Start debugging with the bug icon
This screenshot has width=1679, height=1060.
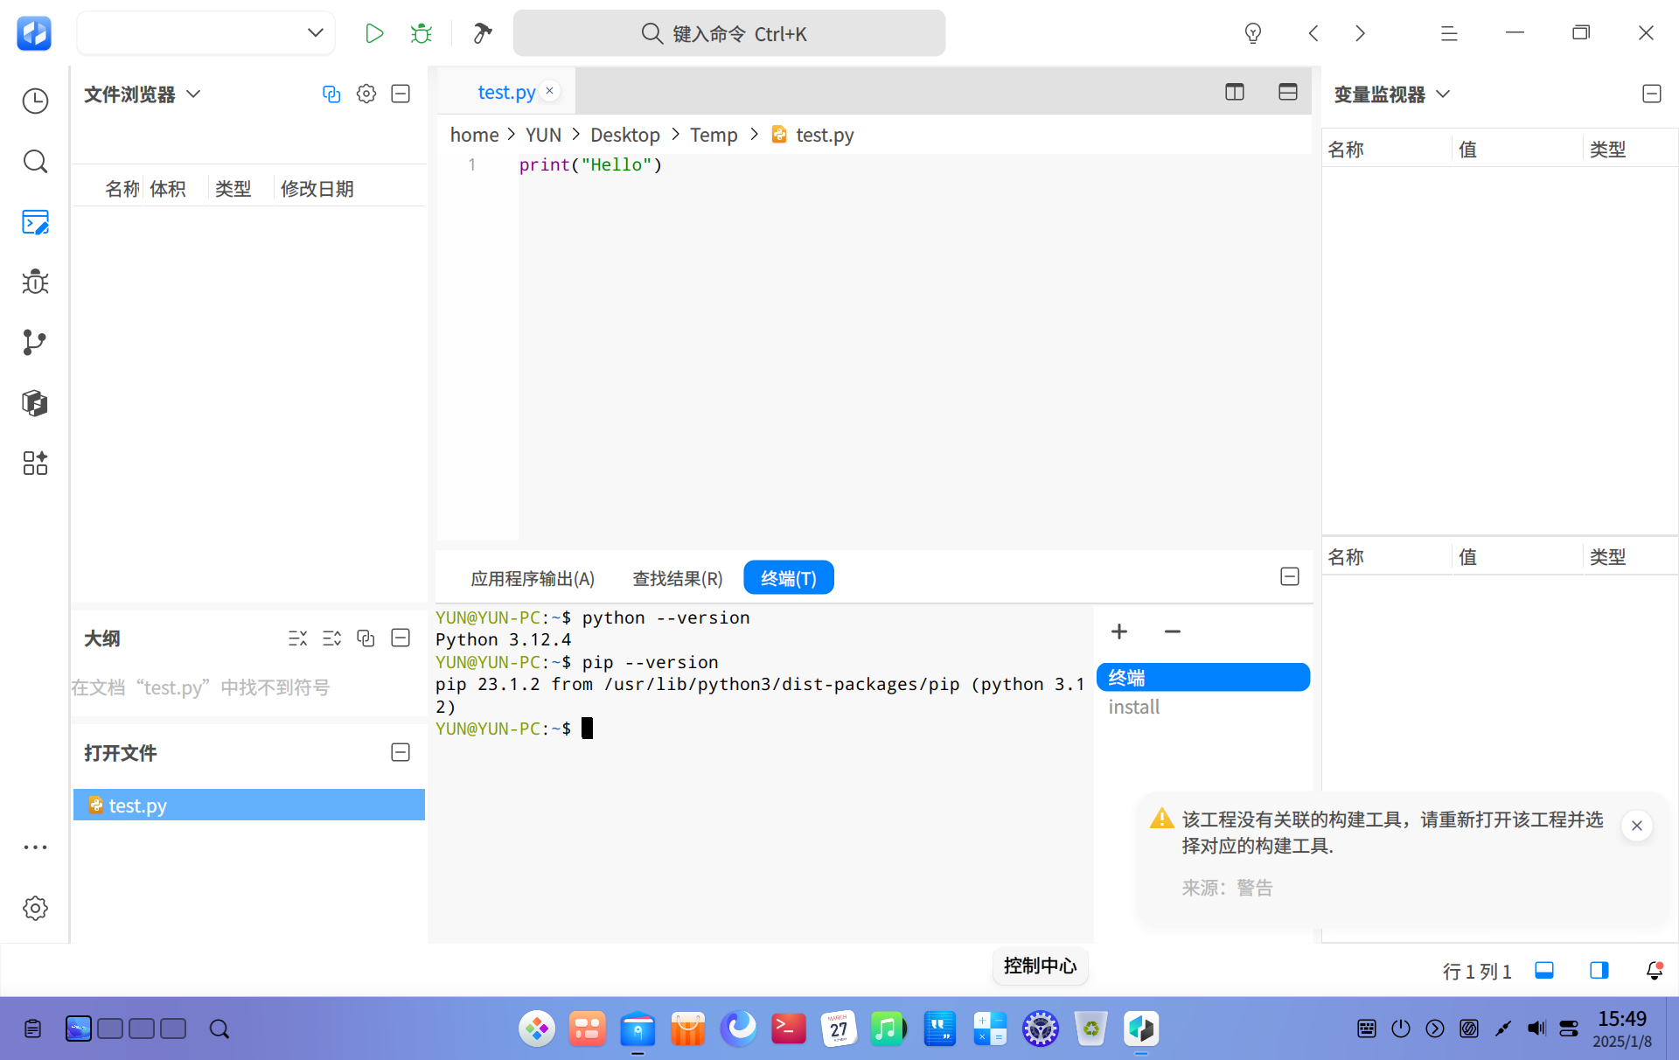point(421,33)
